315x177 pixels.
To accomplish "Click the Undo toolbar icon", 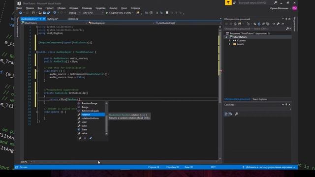I will coord(55,13).
